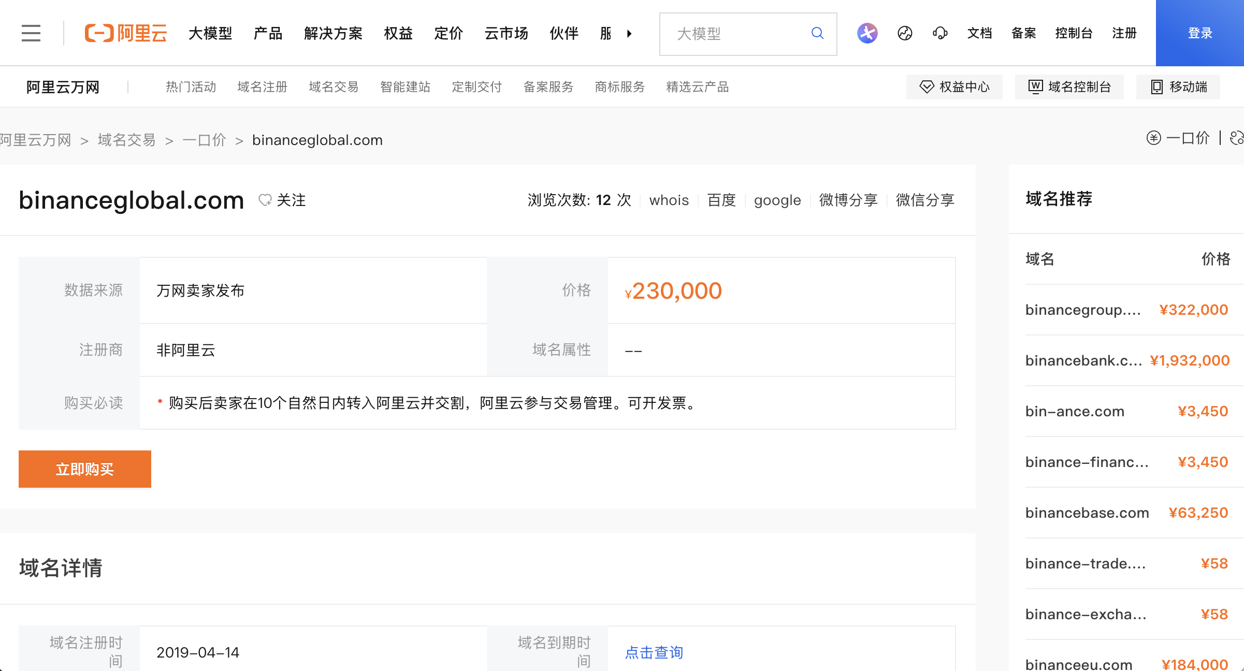Click the diamond icon in 权益中心
Viewport: 1244px width, 671px height.
click(x=927, y=86)
